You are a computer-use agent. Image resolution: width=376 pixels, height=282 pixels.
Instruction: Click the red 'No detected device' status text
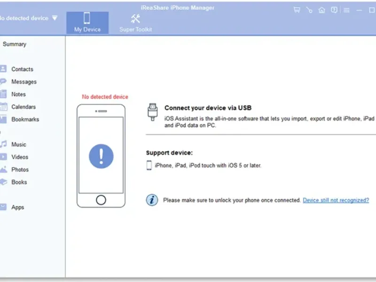(x=105, y=97)
